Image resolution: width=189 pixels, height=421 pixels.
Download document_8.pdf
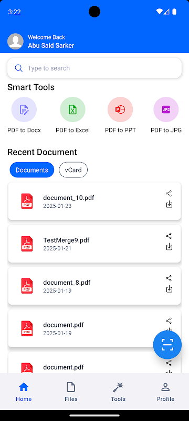169,289
